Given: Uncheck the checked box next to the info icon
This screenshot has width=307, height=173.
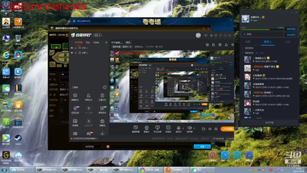Looking at the screenshot, I should pyautogui.click(x=61, y=100).
